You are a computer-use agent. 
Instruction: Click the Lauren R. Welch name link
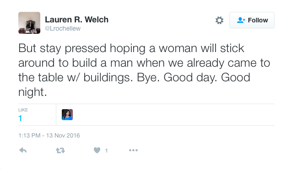click(x=76, y=20)
